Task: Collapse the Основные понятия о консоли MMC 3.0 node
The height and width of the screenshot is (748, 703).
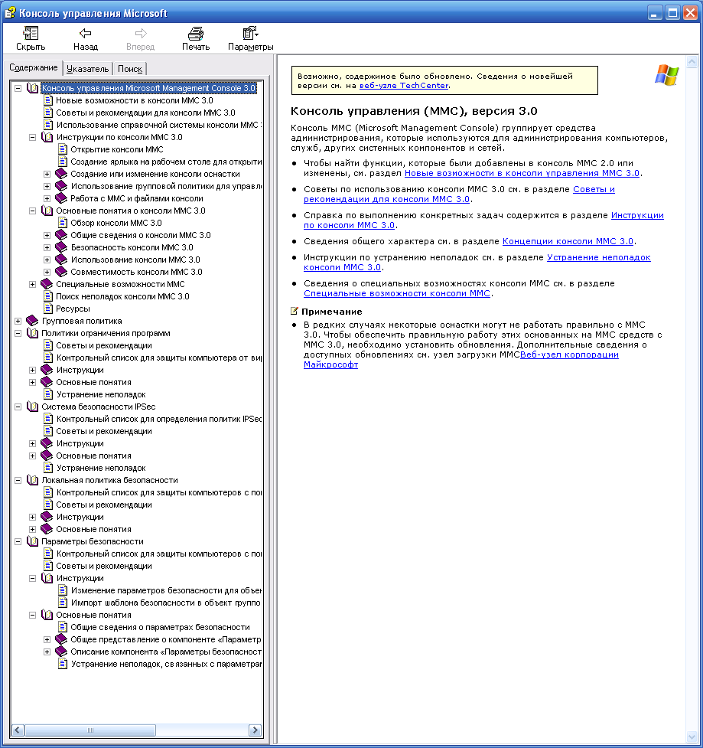Action: (32, 211)
